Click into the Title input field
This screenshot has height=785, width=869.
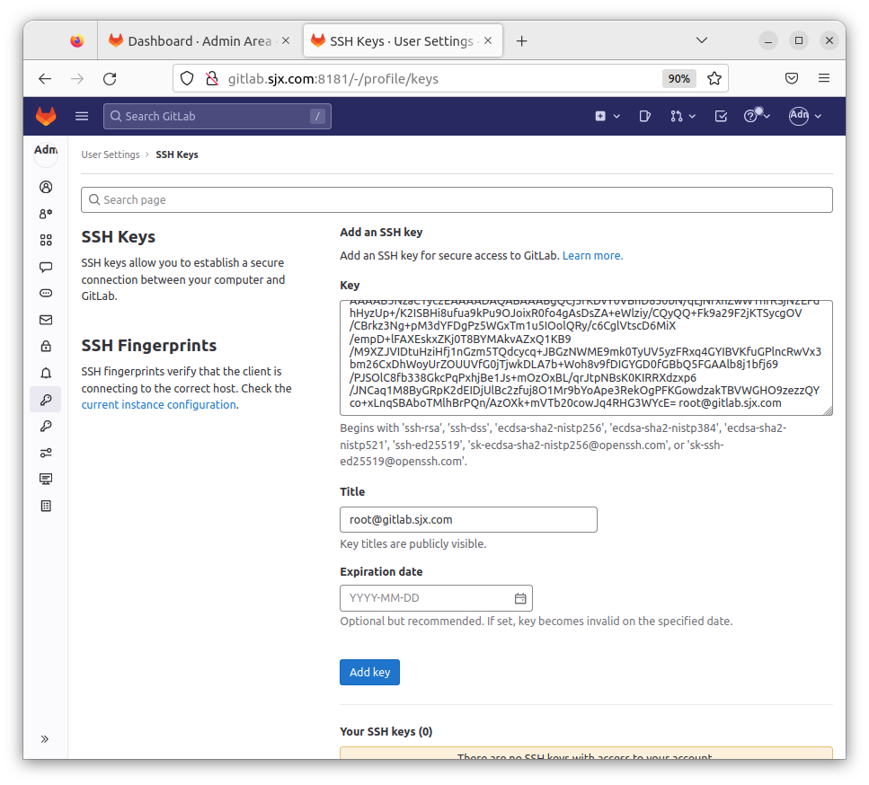pyautogui.click(x=468, y=519)
